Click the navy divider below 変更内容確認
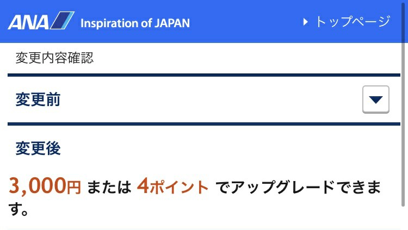Image resolution: width=408 pixels, height=230 pixels. (204, 75)
